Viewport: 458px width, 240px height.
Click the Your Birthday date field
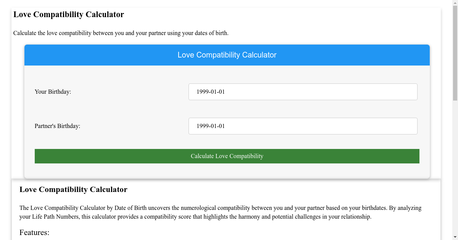click(303, 92)
